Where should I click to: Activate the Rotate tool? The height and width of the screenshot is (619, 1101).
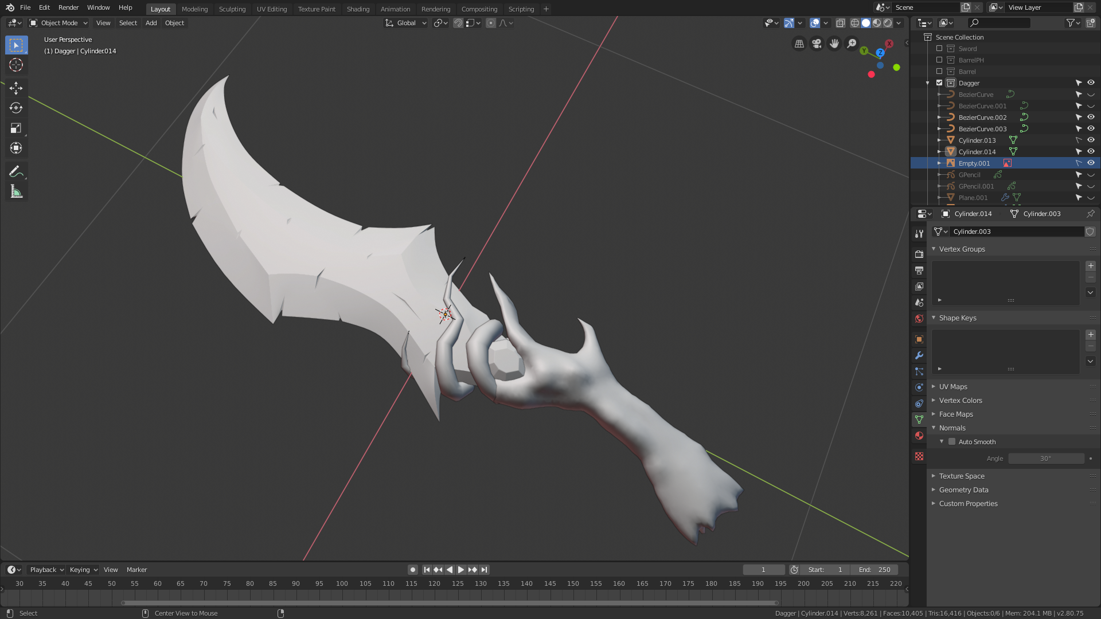pos(16,108)
